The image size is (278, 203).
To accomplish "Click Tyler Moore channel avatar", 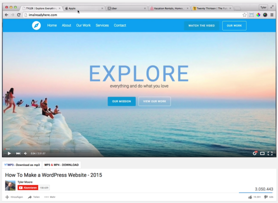I will click(10, 186).
